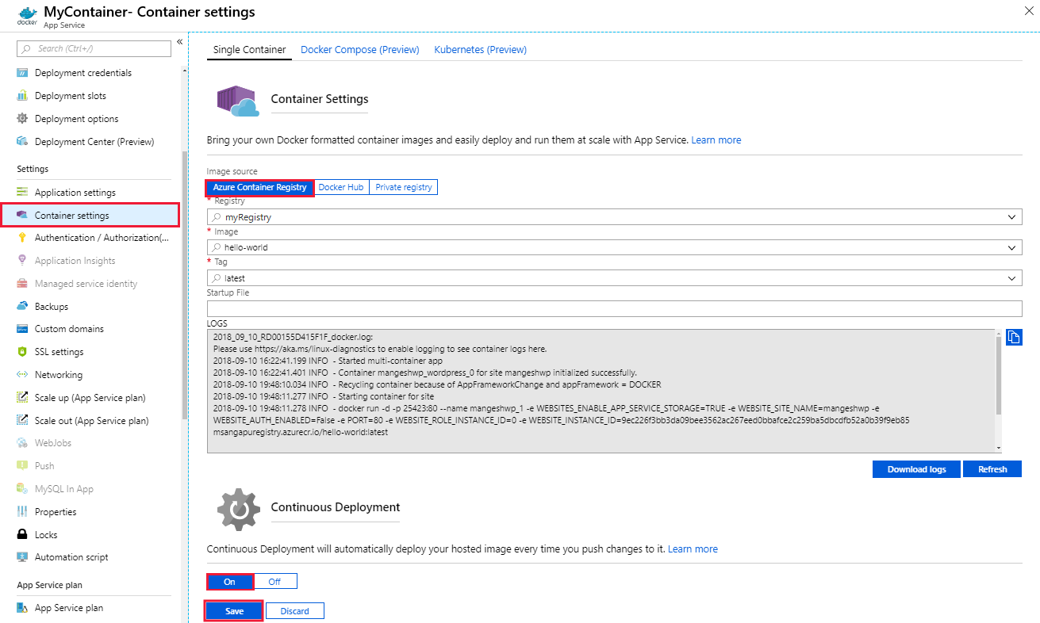
Task: Click the sidebar menu scrollbar
Action: 185,285
